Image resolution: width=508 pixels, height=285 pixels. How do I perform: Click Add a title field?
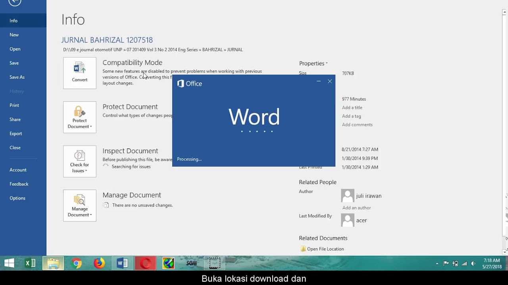pos(352,108)
